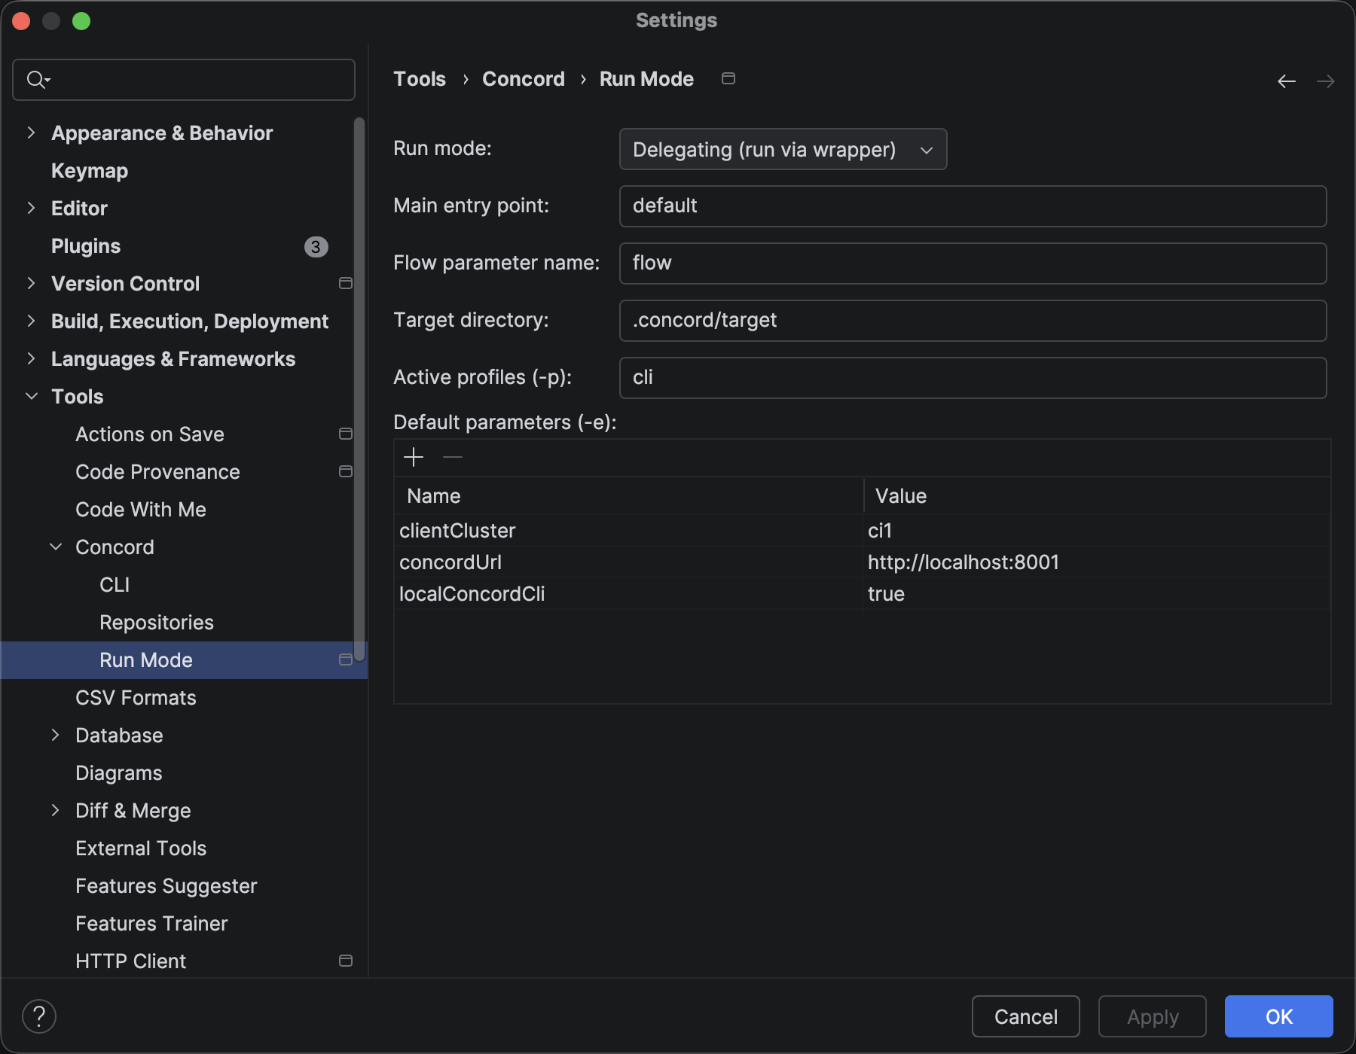Click the add parameter plus icon

tap(414, 457)
